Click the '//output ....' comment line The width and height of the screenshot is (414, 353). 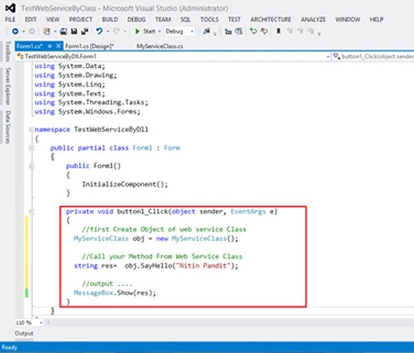tap(107, 284)
